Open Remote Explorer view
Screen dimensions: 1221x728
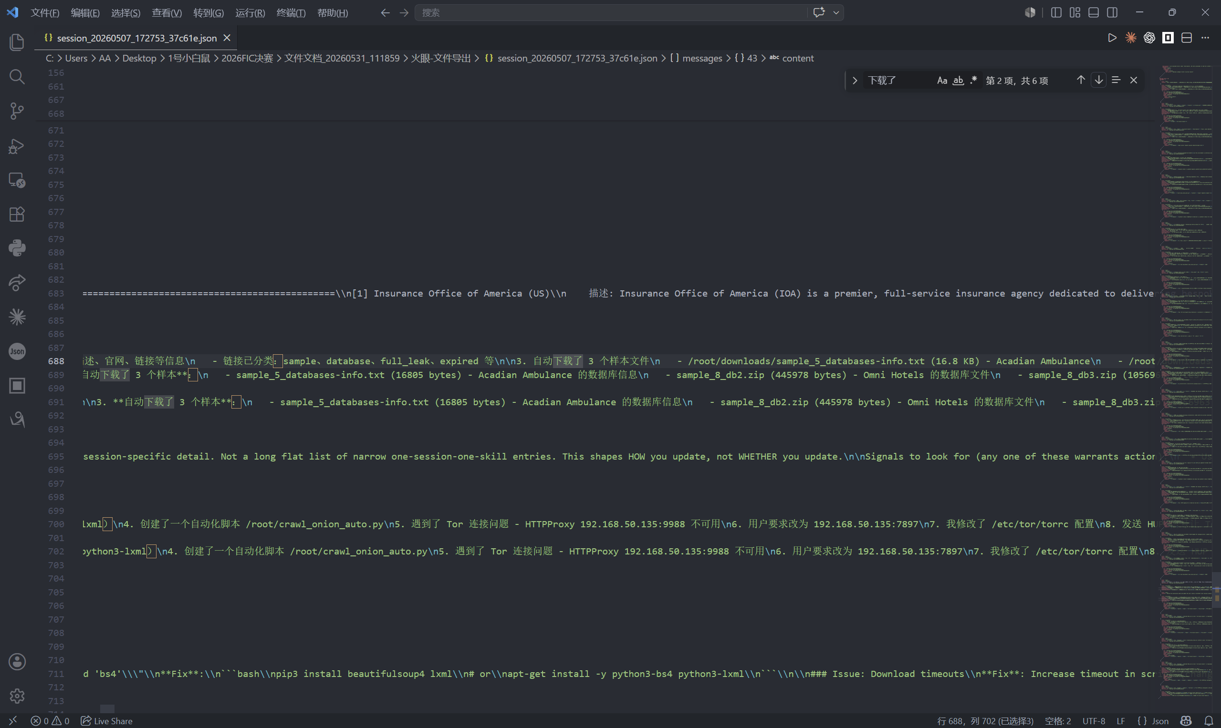click(x=17, y=180)
